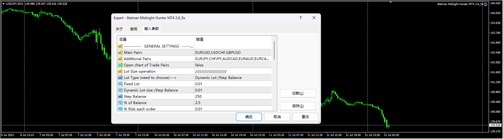
Task: Click the help question mark in dialog title
Action: (301, 18)
